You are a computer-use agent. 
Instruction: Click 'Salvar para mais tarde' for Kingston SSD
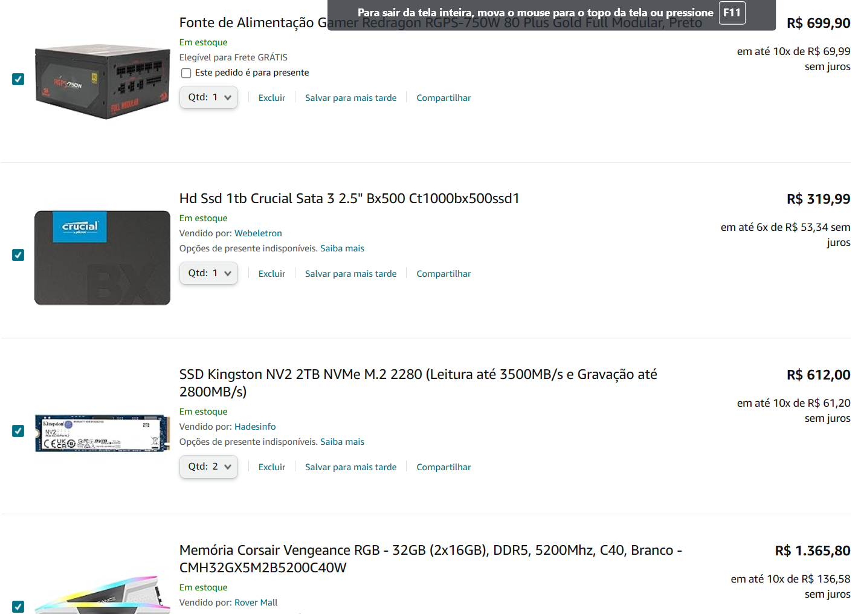tap(351, 467)
